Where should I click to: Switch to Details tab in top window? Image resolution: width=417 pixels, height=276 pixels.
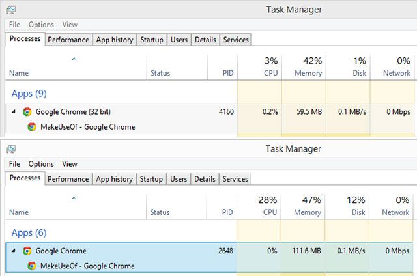click(205, 40)
